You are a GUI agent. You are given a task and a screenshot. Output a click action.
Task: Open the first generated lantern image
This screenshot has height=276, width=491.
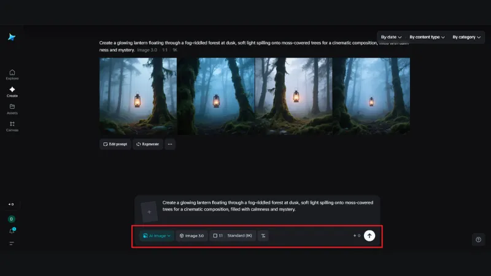(x=138, y=96)
